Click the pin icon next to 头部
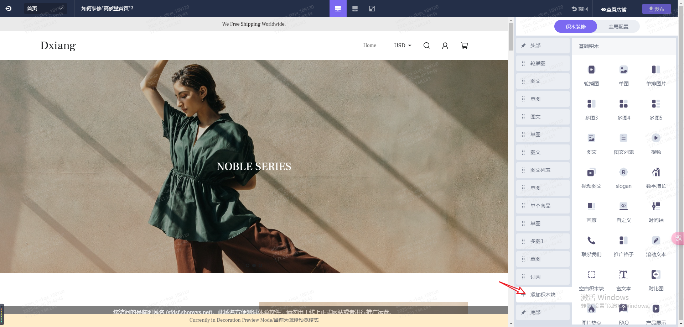This screenshot has height=327, width=684. point(523,46)
